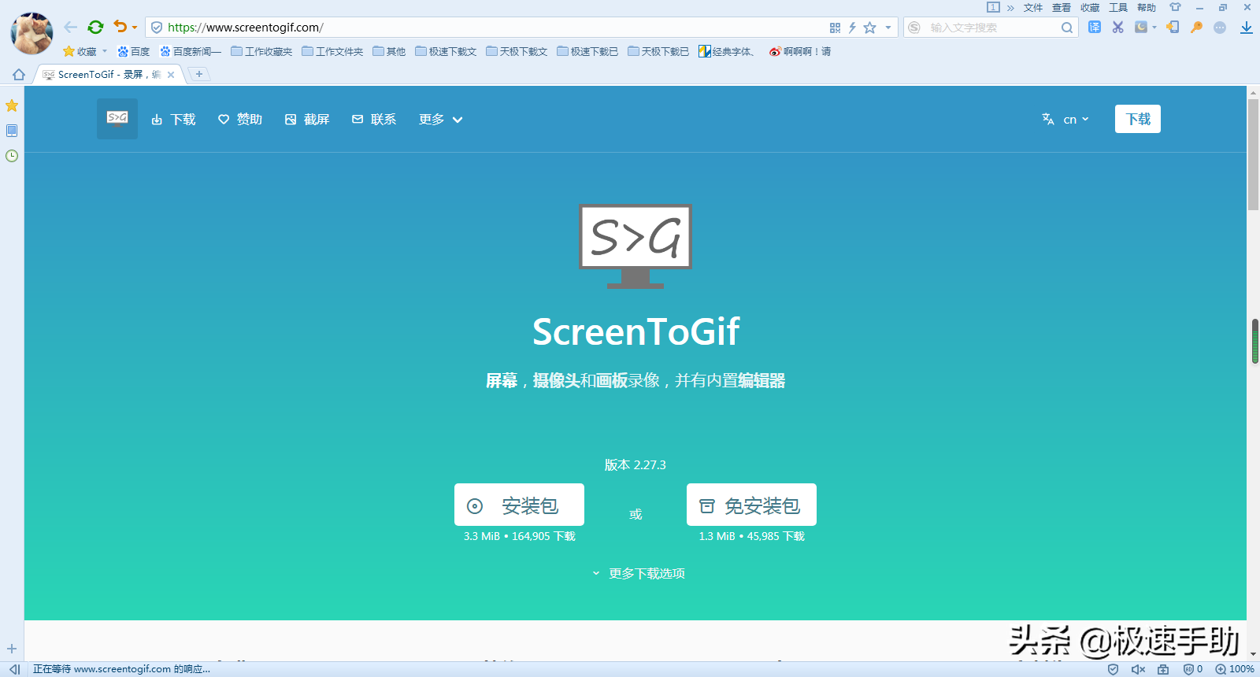Viewport: 1260px width, 677px height.
Task: Open the 工作收藏夹 bookmark folder
Action: pos(261,51)
